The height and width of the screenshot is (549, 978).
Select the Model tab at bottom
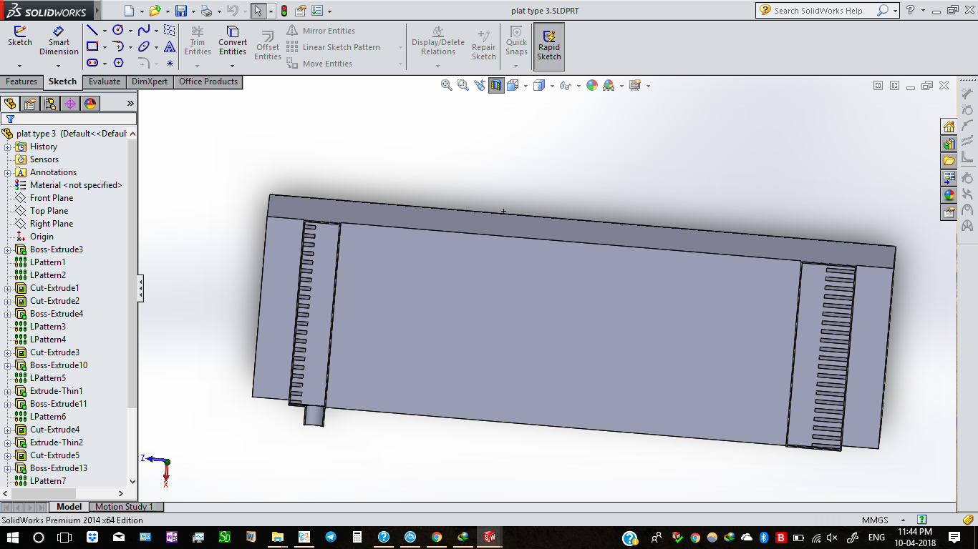(x=69, y=507)
